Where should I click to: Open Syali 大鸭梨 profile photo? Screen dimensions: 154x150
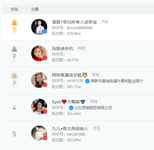39,107
